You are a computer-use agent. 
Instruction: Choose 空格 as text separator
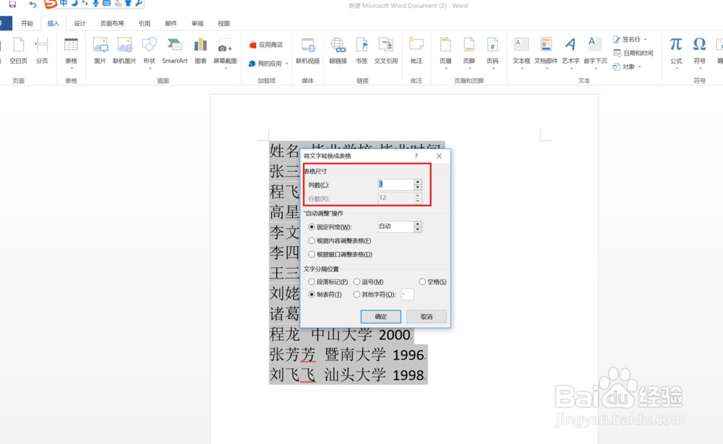pyautogui.click(x=432, y=282)
